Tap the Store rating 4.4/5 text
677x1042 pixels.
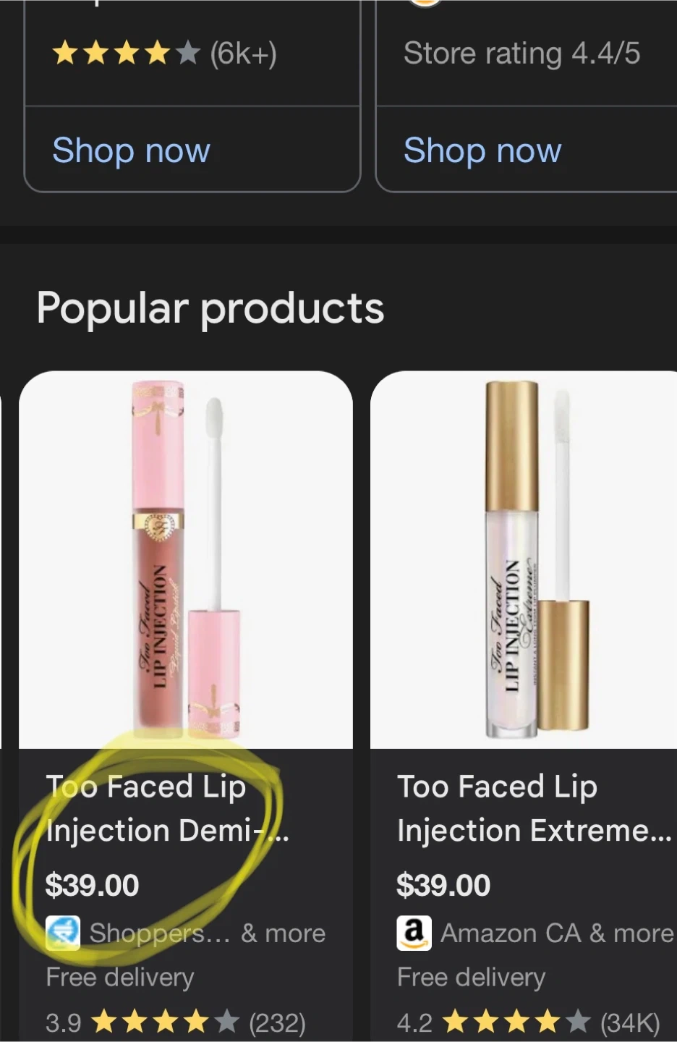pyautogui.click(x=521, y=53)
